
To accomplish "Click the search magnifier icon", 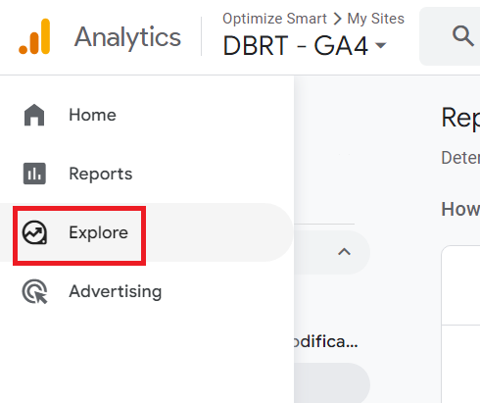I will 462,35.
